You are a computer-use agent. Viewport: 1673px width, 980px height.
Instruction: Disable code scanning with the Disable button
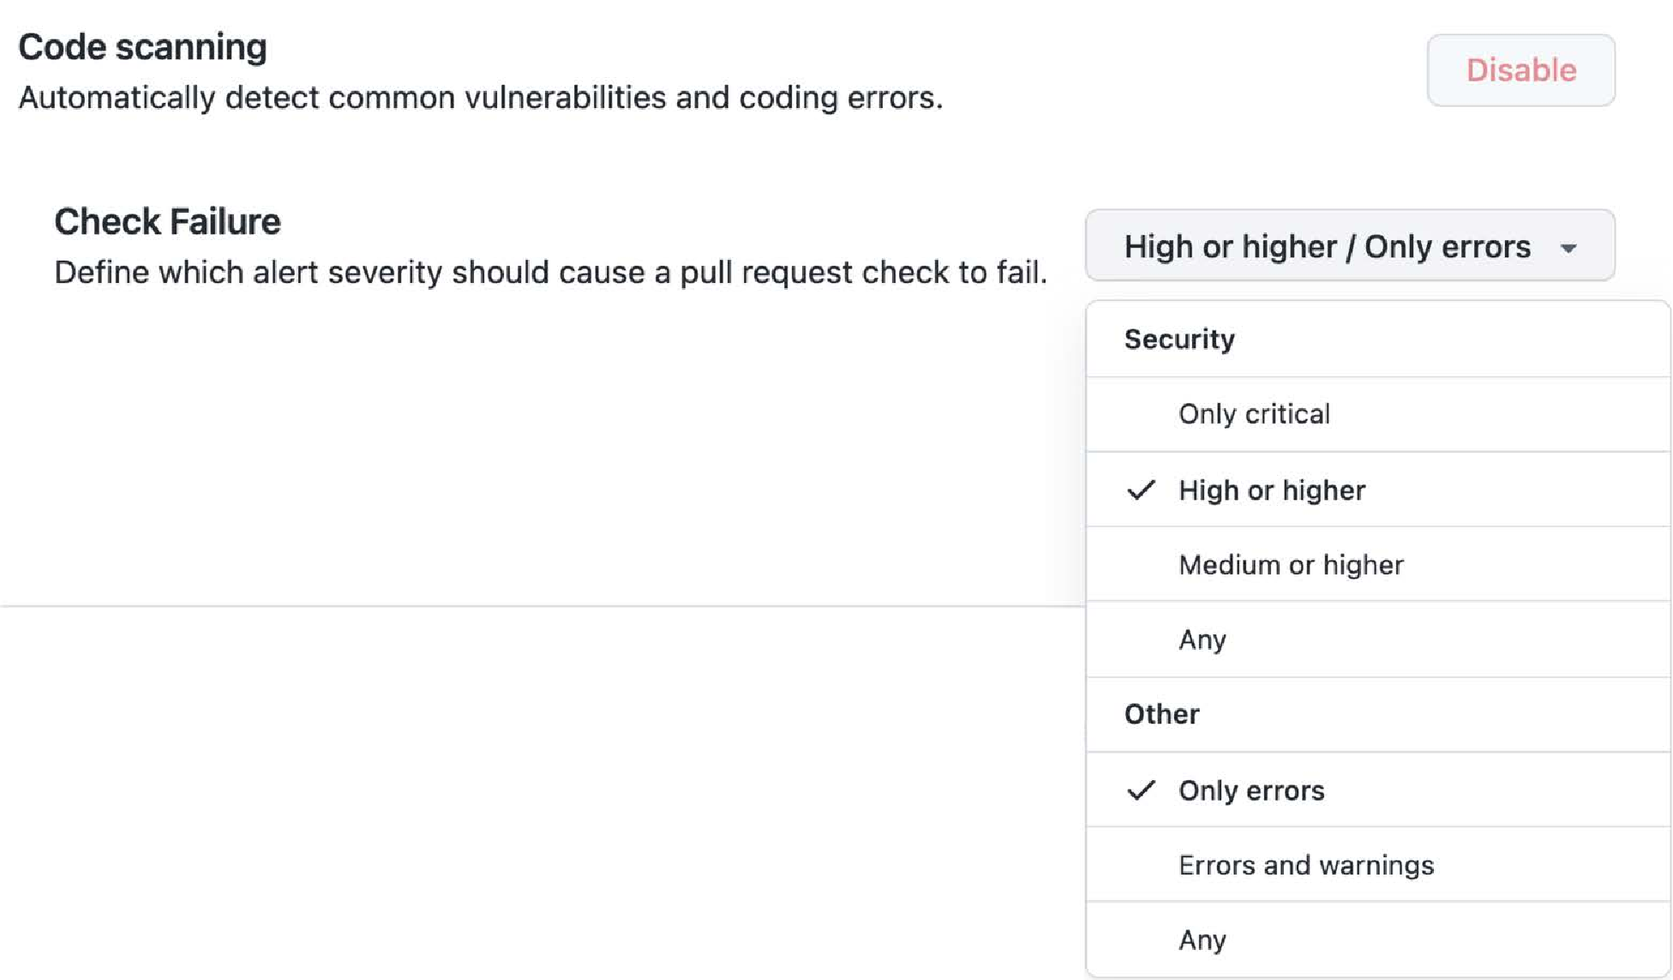[x=1521, y=70]
